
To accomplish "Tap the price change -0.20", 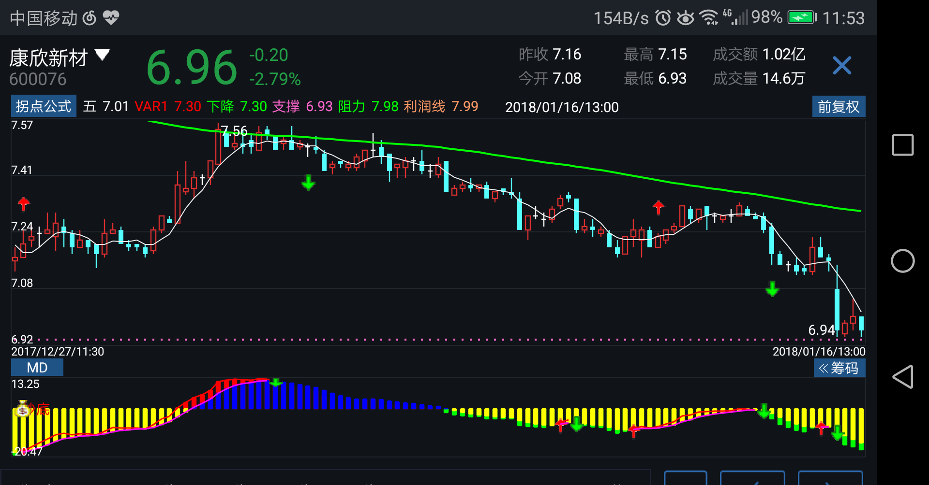I will (x=269, y=55).
